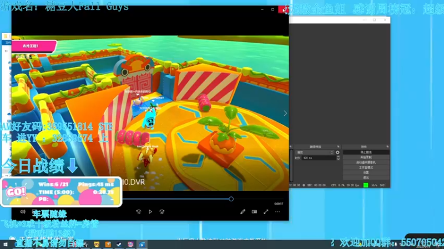
Task: Open the orange taskbar app icon
Action: 108,245
